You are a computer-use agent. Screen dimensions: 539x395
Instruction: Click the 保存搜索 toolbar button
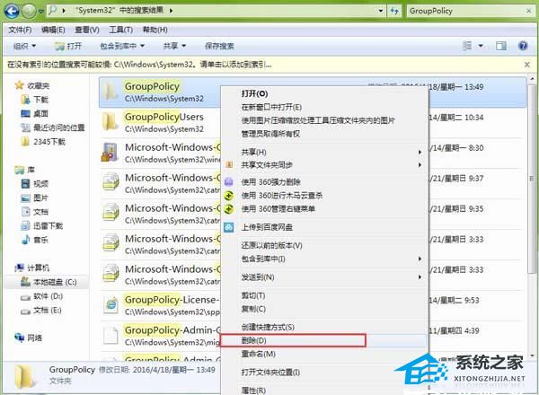219,46
